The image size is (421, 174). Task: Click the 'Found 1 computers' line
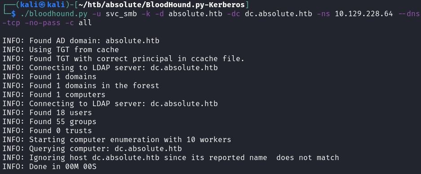[x=54, y=94]
